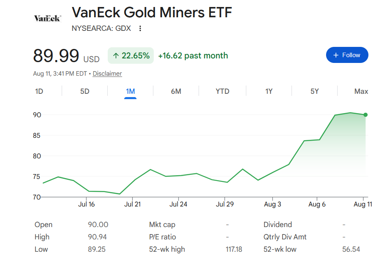375x276 pixels.
Task: Switch to the 1D chart range
Action: [x=39, y=91]
